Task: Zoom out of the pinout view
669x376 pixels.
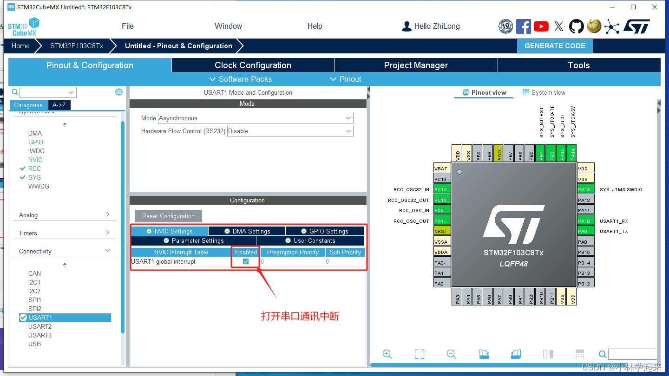Action: click(451, 354)
